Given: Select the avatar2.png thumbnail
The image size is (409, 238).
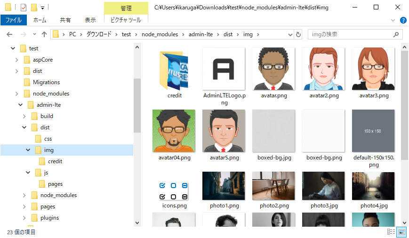Looking at the screenshot, I should pyautogui.click(x=323, y=69).
